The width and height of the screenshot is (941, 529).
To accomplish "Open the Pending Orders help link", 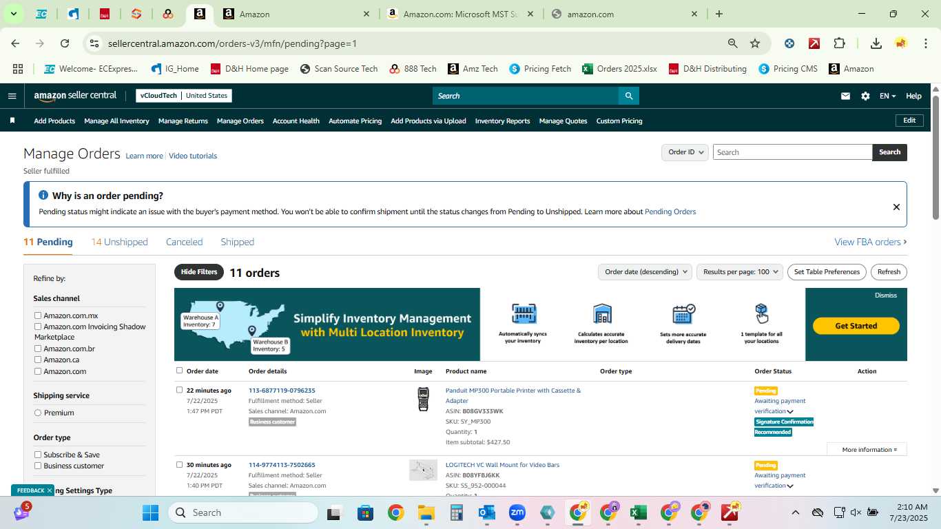I will pyautogui.click(x=670, y=211).
